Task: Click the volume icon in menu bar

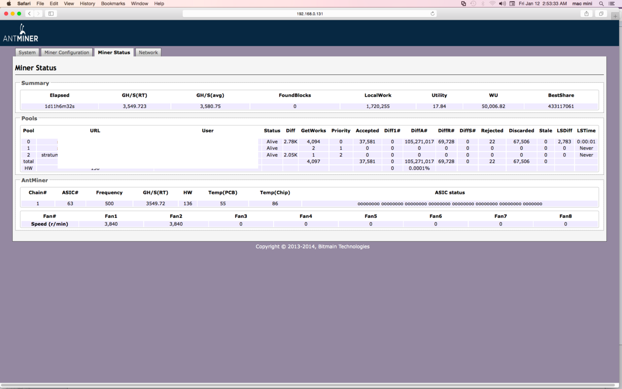Action: click(502, 3)
